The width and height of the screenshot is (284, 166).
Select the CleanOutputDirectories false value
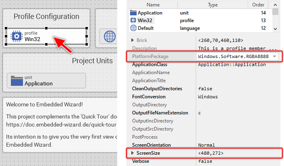[206, 89]
